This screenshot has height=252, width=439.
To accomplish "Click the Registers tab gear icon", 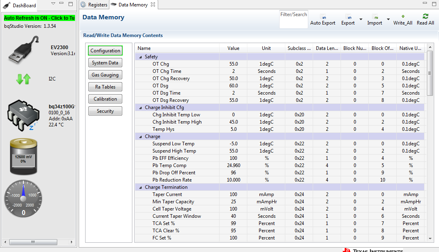I will (x=83, y=5).
